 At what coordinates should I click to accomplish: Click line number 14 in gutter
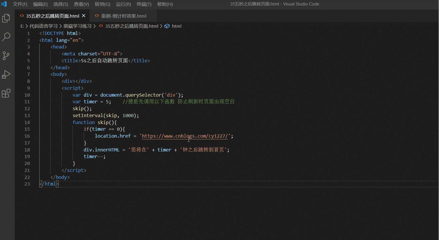(27, 122)
